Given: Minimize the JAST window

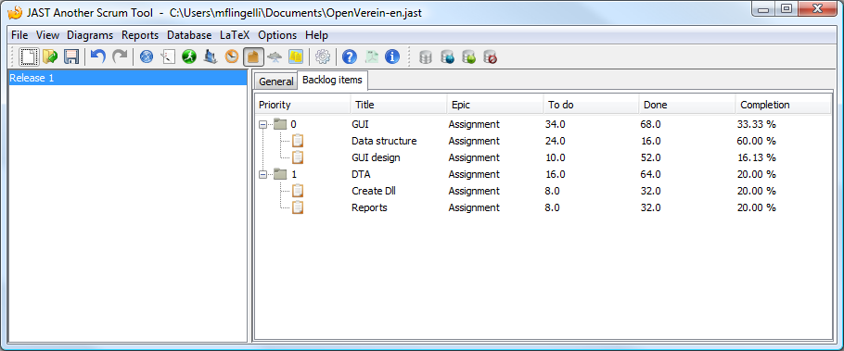Looking at the screenshot, I should coord(764,9).
